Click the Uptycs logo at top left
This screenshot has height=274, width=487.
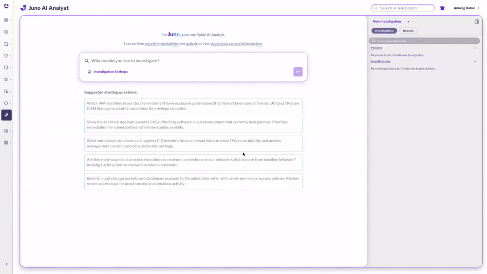[x=6, y=6]
